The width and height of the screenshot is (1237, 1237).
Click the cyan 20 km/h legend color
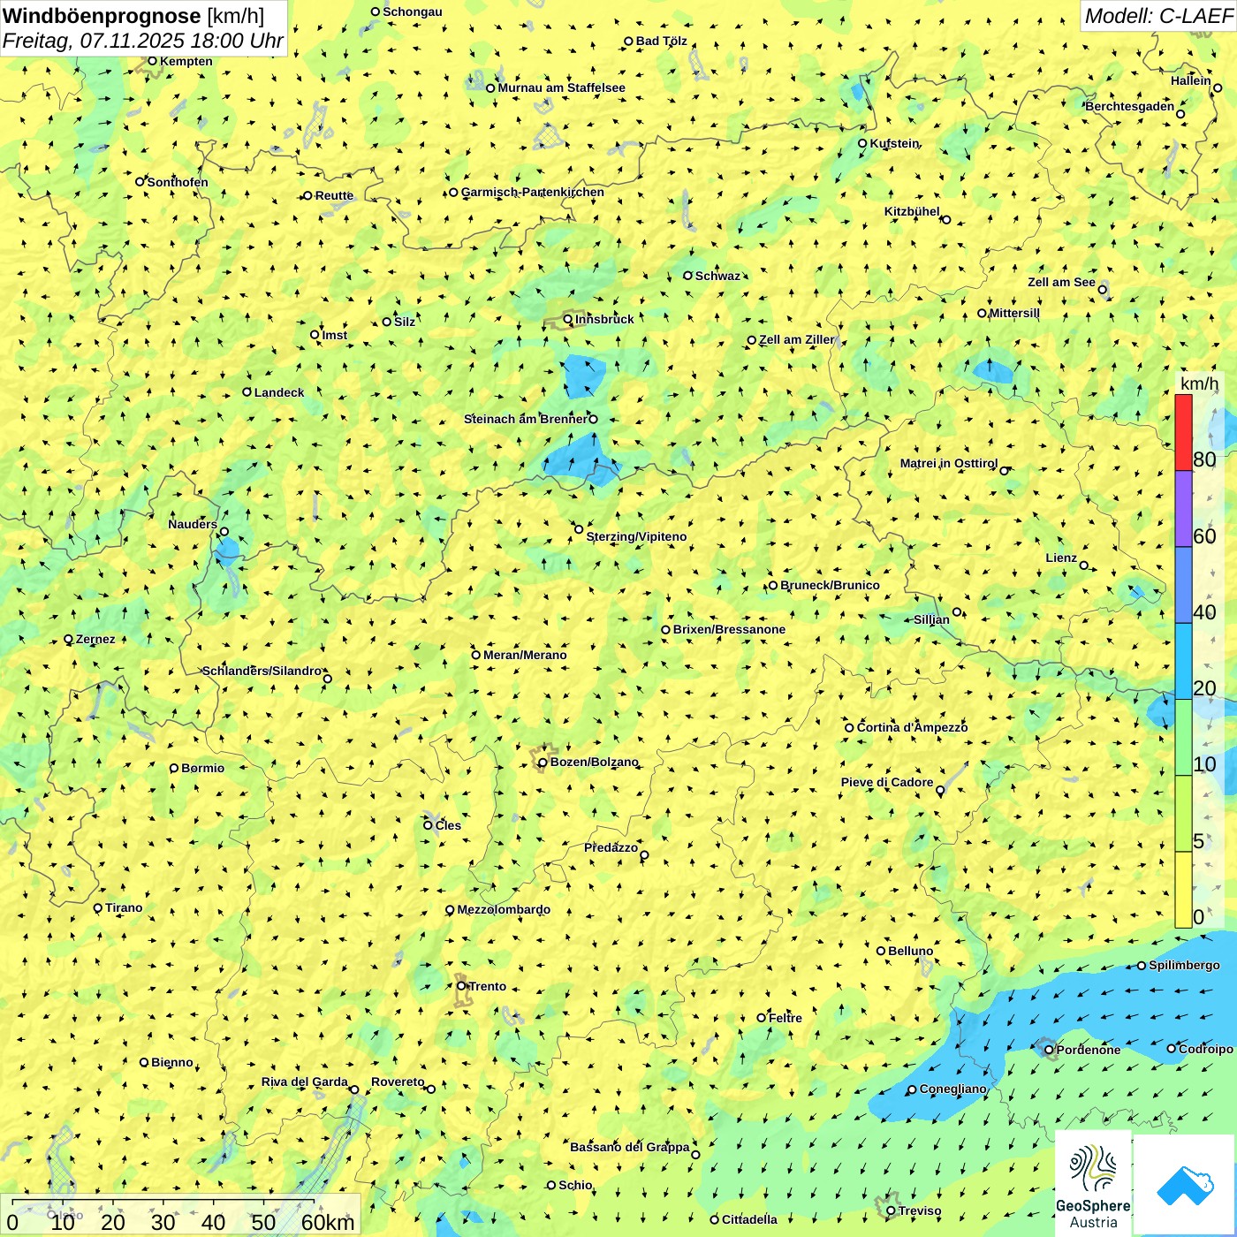click(x=1183, y=662)
